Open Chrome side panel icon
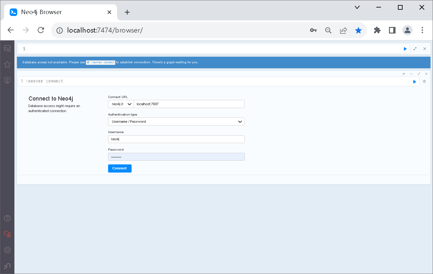 392,30
